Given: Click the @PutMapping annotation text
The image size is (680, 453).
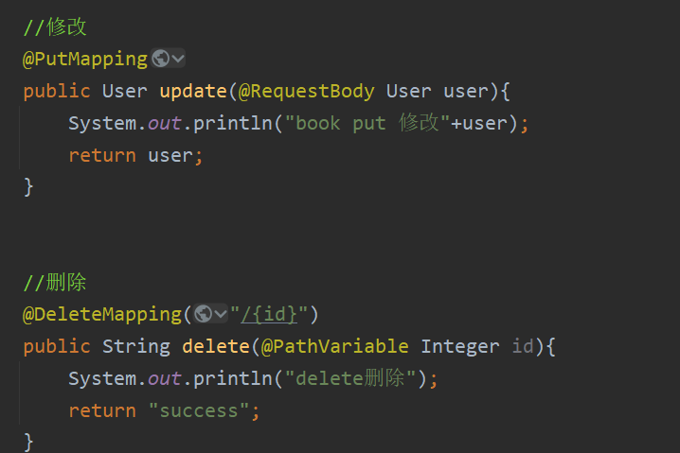Looking at the screenshot, I should [x=85, y=59].
